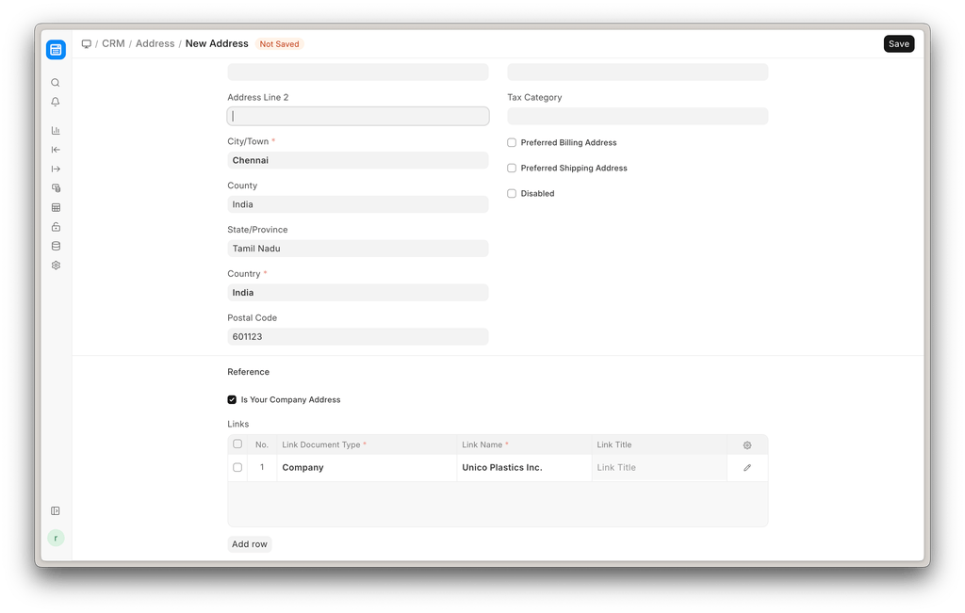Enable Preferred Billing Address checkbox
965x613 pixels.
(512, 143)
